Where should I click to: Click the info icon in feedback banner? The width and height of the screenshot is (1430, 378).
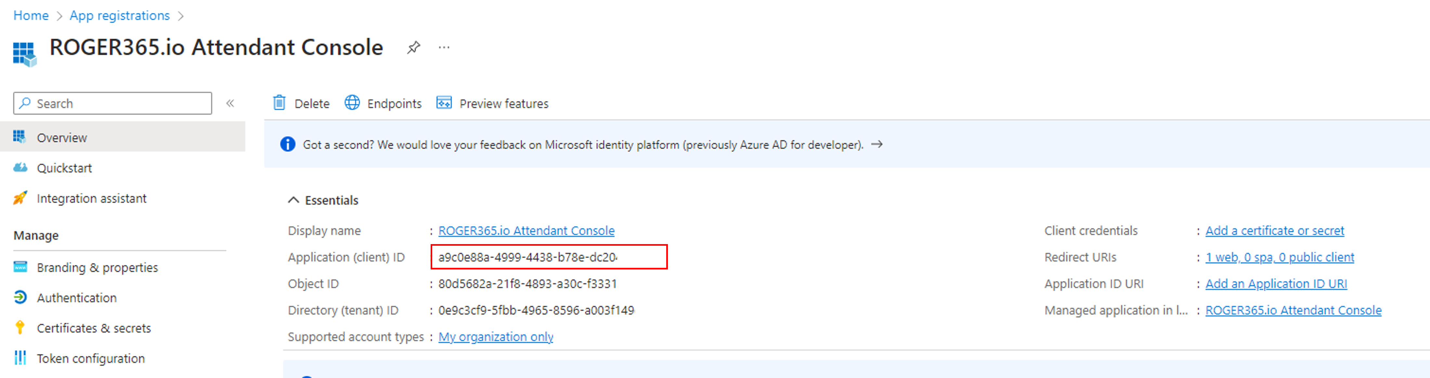[x=288, y=144]
